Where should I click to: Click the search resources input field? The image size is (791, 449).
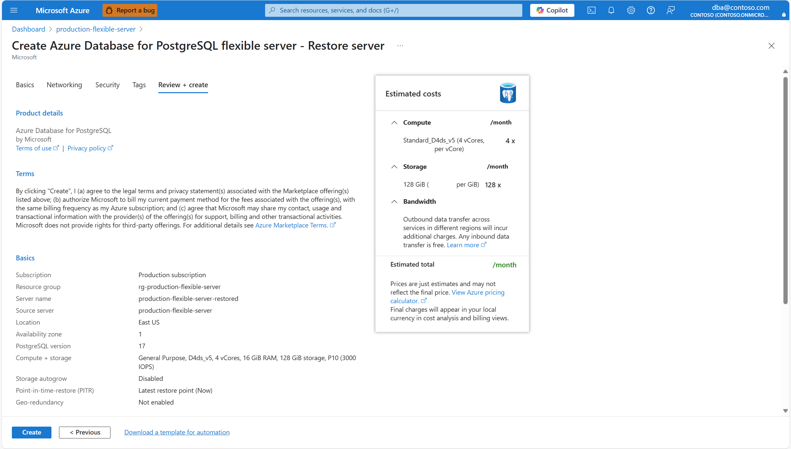pyautogui.click(x=393, y=10)
